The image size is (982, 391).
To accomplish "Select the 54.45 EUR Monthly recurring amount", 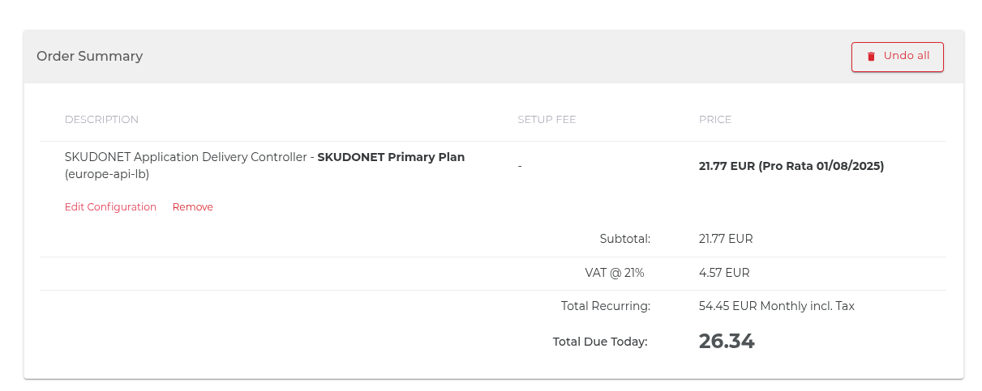I will (x=777, y=307).
